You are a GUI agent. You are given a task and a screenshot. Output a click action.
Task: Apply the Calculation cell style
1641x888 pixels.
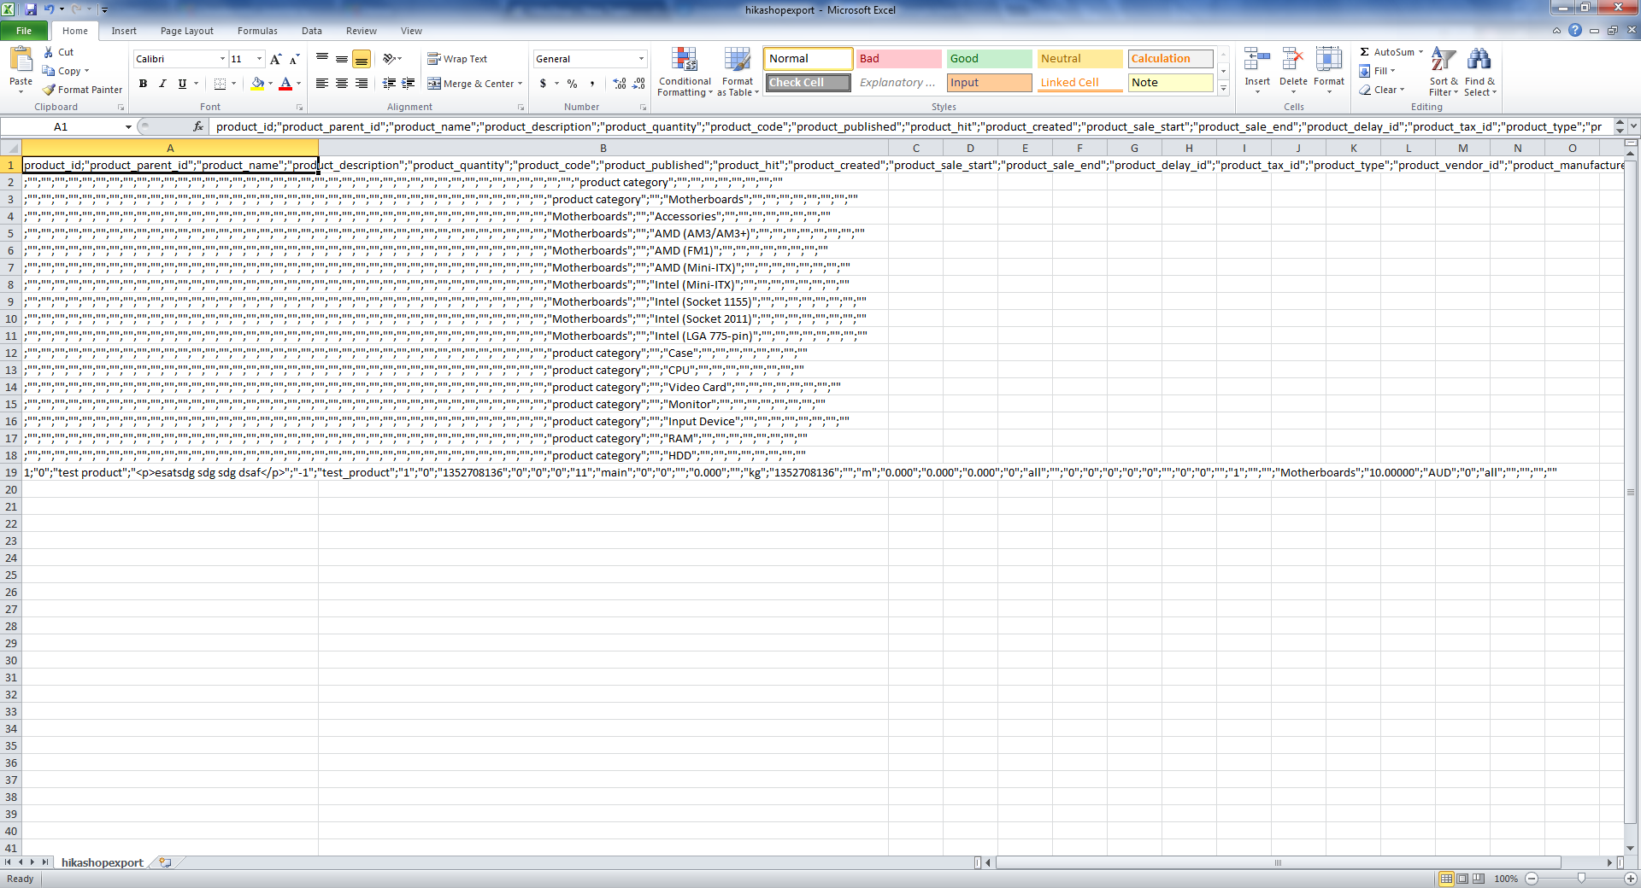[1170, 59]
